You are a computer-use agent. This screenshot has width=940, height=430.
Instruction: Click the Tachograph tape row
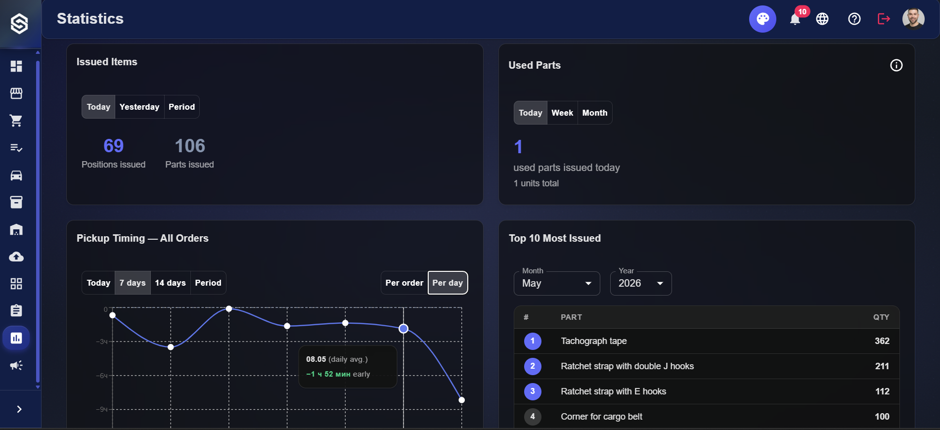pyautogui.click(x=707, y=341)
